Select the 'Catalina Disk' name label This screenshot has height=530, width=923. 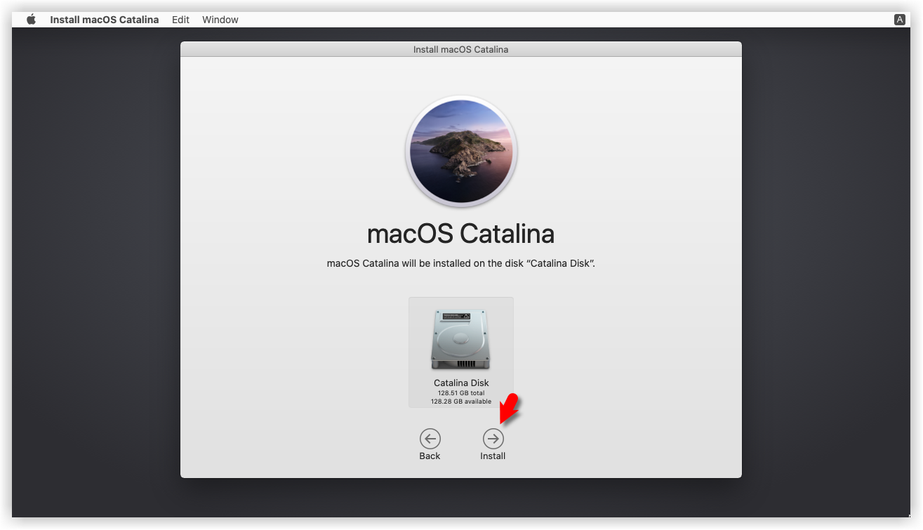(x=461, y=383)
